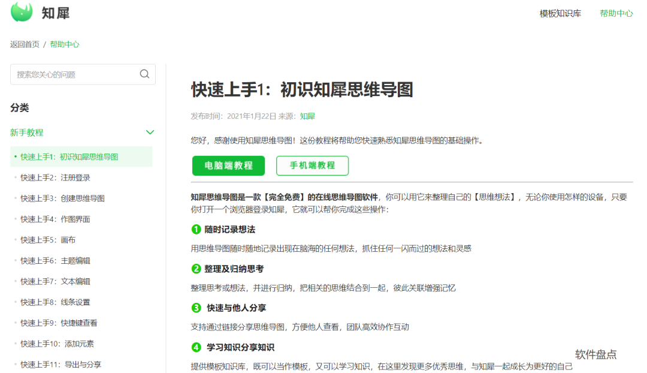Open 快速上手2：注册登录
The width and height of the screenshot is (647, 373).
55,178
